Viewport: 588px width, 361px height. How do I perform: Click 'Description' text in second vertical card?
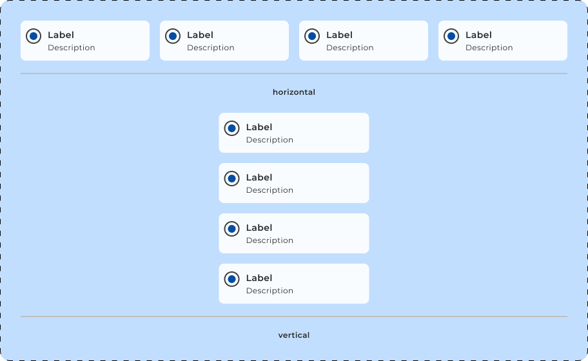269,190
